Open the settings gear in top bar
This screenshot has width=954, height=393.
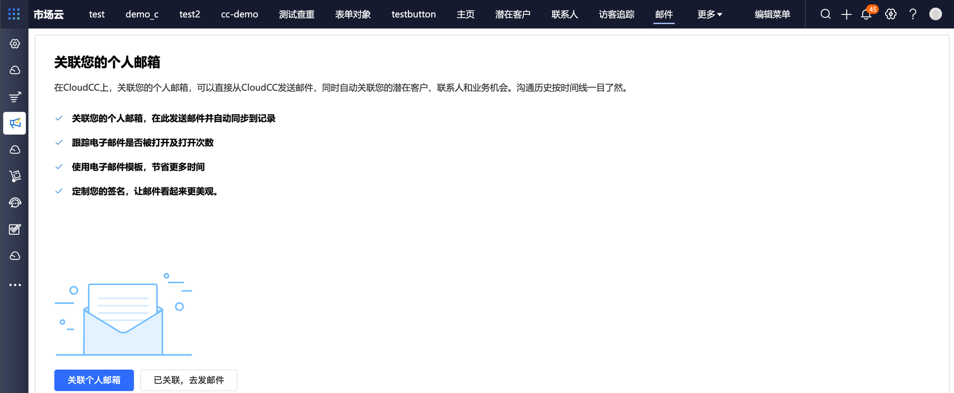click(891, 14)
